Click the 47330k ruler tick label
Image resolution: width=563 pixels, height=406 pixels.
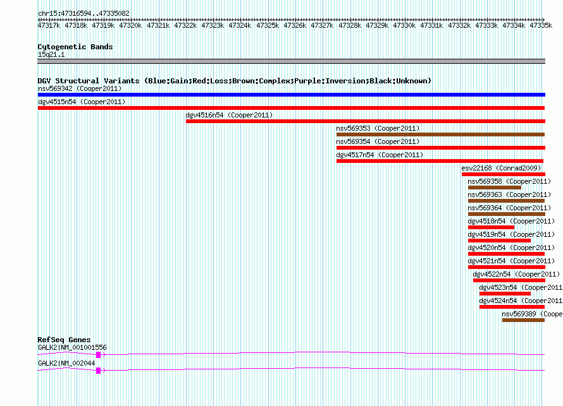pos(404,25)
